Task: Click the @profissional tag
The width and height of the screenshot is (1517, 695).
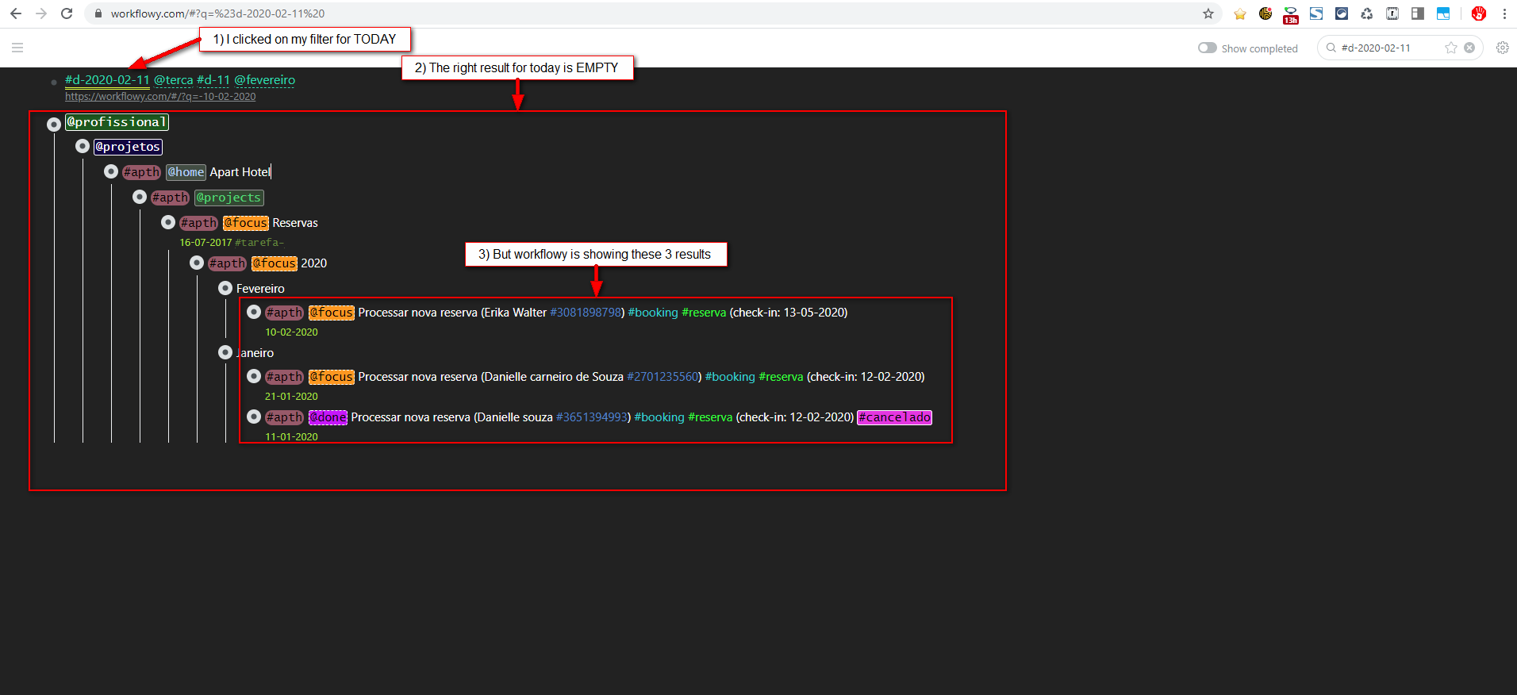Action: [x=117, y=122]
